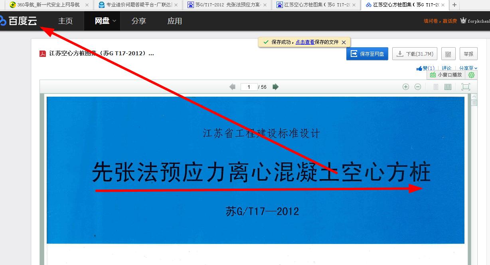Click the Baidu Cloud logo
The height and width of the screenshot is (265, 490).
pos(18,21)
